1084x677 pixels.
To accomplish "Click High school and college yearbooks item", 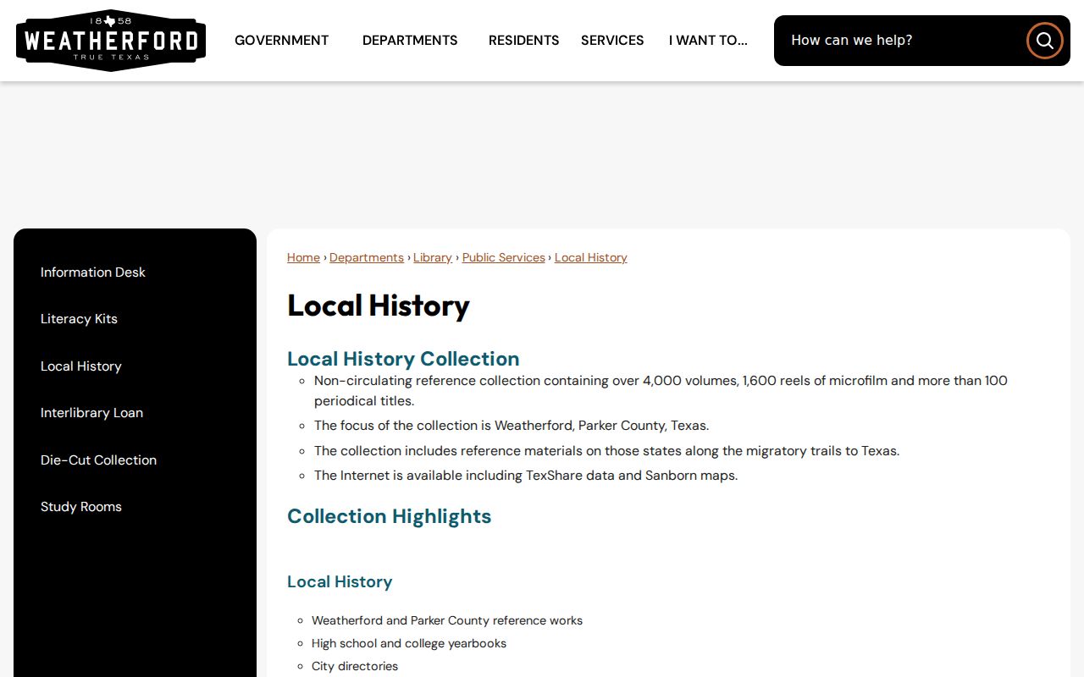I will click(409, 644).
